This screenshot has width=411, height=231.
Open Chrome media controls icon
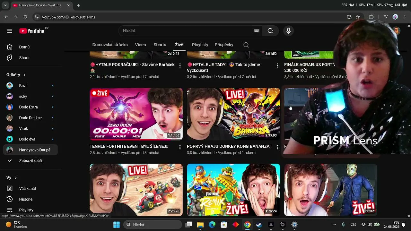tap(386, 17)
